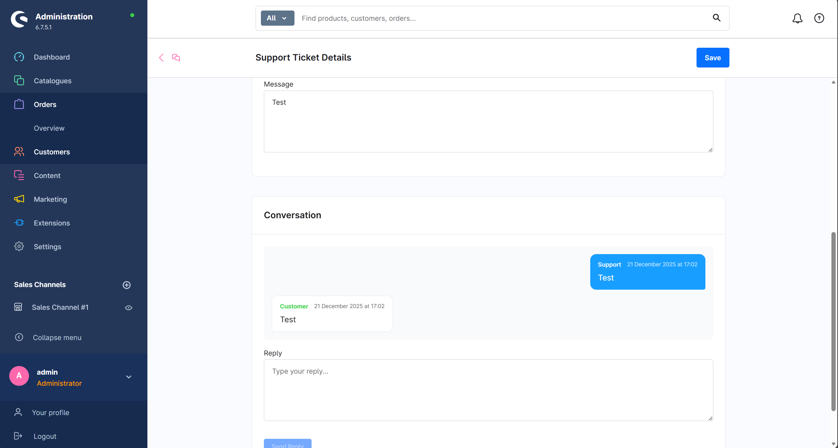Open the Dashboard icon in sidebar
This screenshot has width=838, height=448.
point(19,57)
